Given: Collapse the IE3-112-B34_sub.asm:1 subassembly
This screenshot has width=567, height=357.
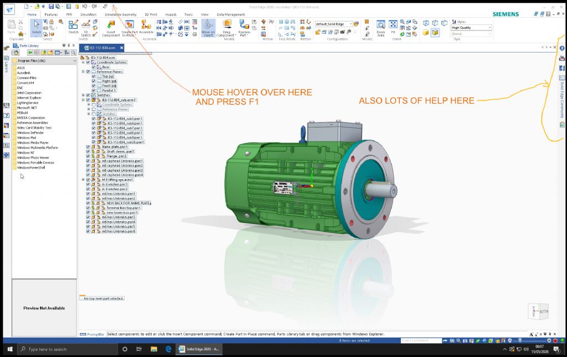Looking at the screenshot, I should [x=83, y=100].
